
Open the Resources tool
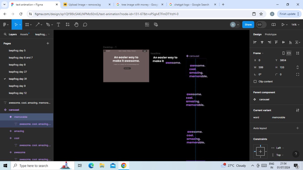[x=67, y=24]
